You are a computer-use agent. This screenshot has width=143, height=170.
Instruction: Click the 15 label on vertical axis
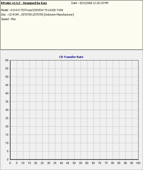point(7,135)
